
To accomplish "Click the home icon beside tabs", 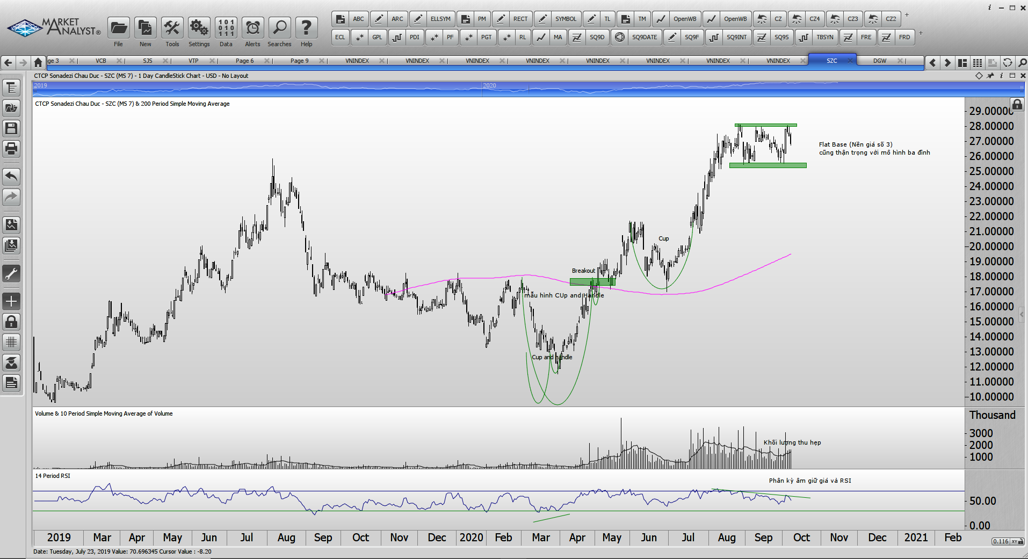I will point(38,62).
